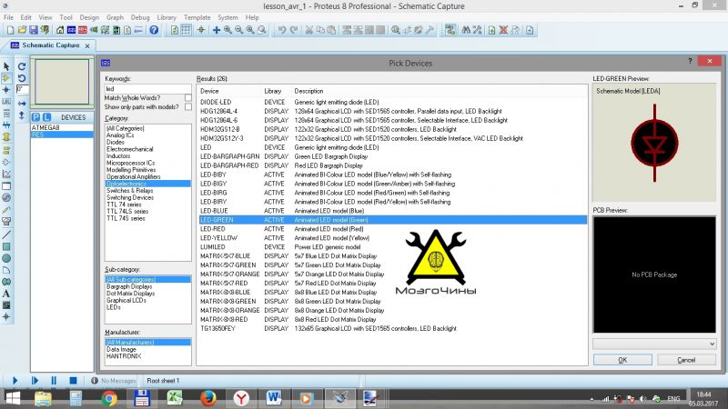Open Microsoft Word from taskbar
Screen dimensions: 728x409
coord(273,398)
